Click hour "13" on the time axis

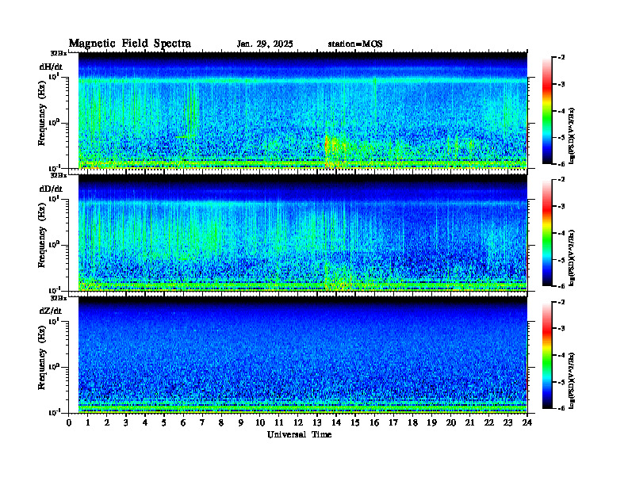tap(317, 423)
